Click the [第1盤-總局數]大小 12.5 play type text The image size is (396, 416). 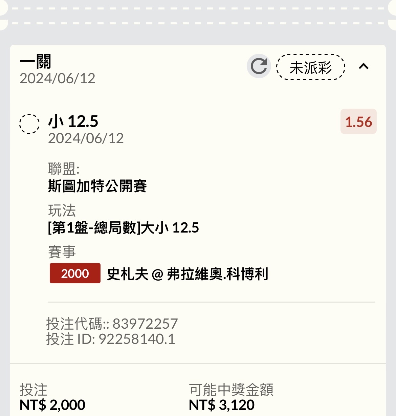click(124, 227)
